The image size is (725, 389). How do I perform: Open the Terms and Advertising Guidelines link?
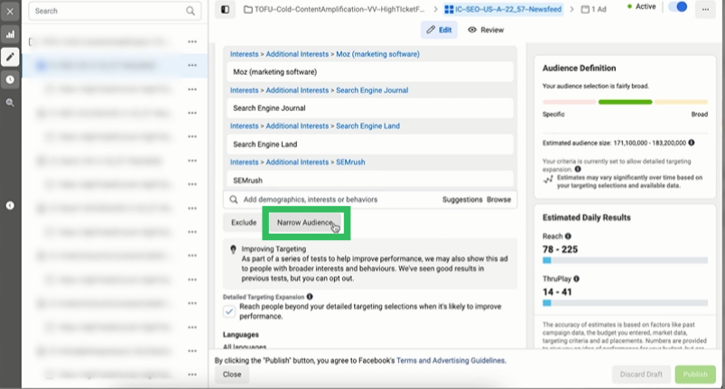coord(451,360)
